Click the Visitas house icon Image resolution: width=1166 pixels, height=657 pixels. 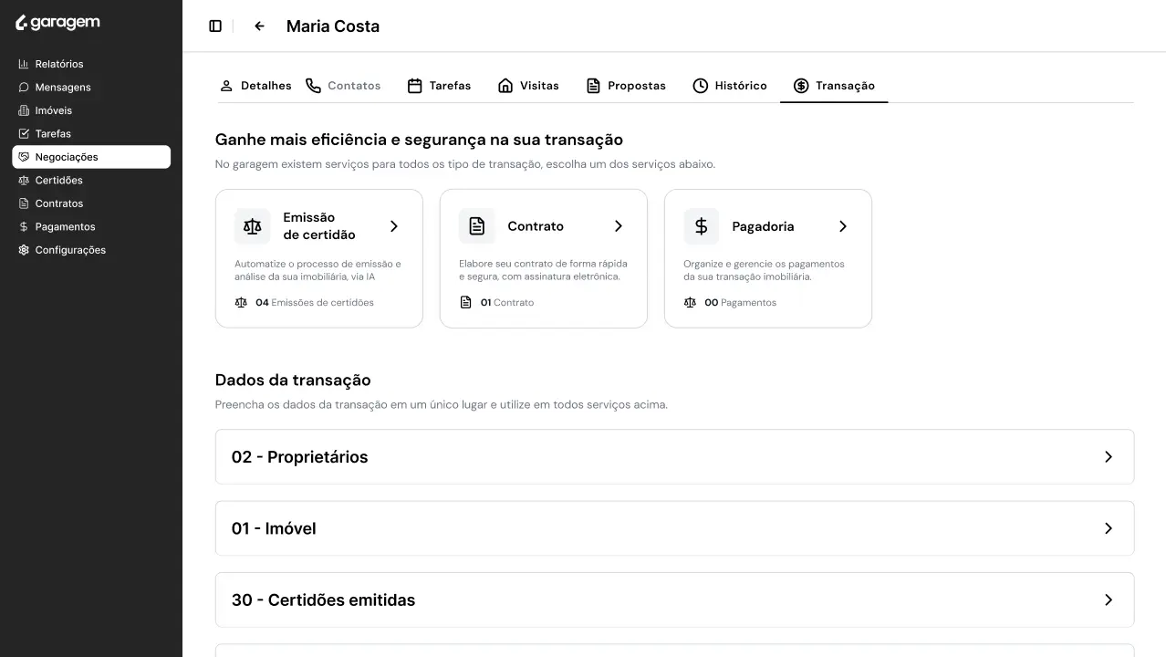[505, 86]
